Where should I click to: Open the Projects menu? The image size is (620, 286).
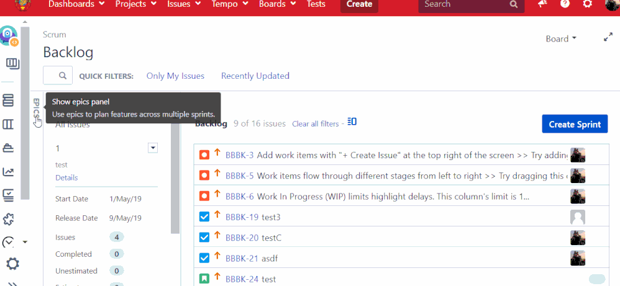point(135,4)
